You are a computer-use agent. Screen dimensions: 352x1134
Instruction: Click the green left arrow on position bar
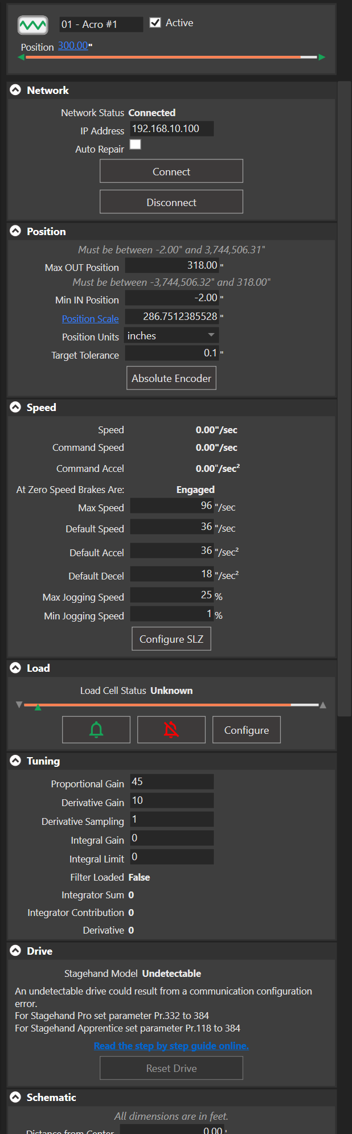pos(22,57)
